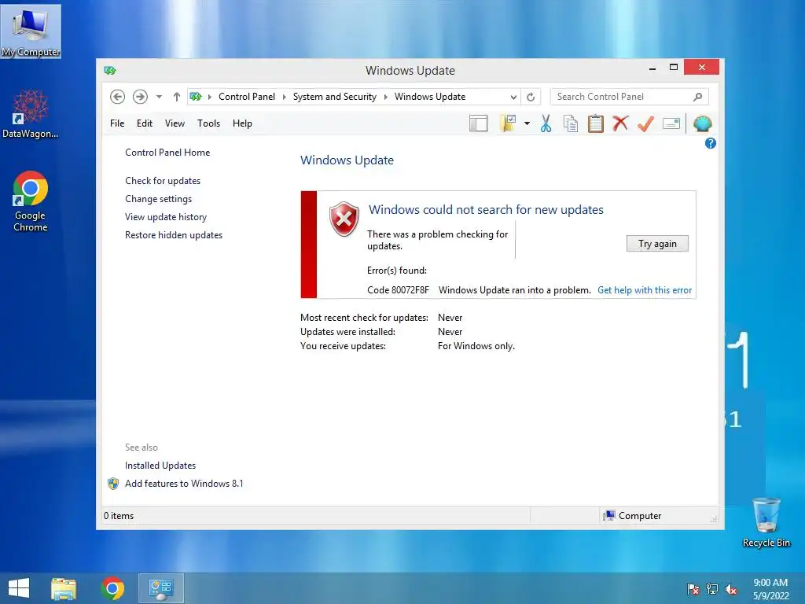Open the recent locations dropdown arrow
805x604 pixels.
coord(159,97)
